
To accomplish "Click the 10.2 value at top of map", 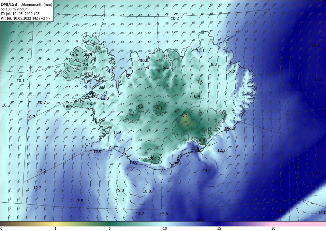I will [x=175, y=19].
